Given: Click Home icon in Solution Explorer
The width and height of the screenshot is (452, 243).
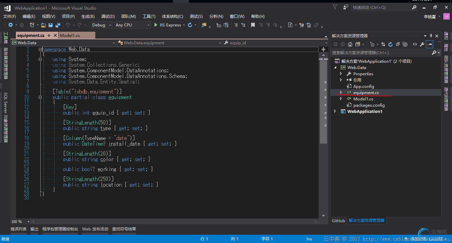Looking at the screenshot, I should tap(350, 44).
